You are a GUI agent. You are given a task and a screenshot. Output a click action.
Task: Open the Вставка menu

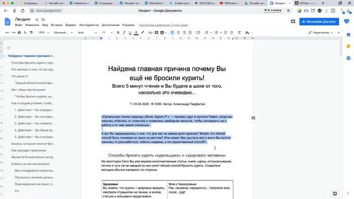(x=56, y=25)
